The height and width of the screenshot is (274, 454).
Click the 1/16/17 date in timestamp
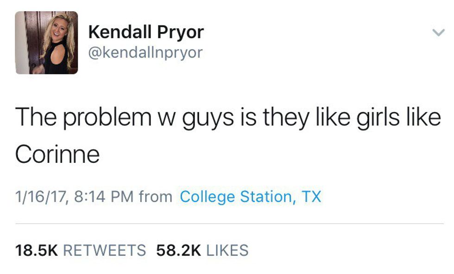point(41,197)
